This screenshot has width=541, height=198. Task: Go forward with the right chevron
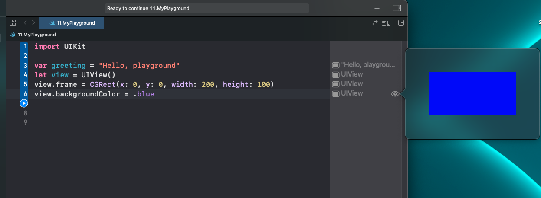pos(33,23)
